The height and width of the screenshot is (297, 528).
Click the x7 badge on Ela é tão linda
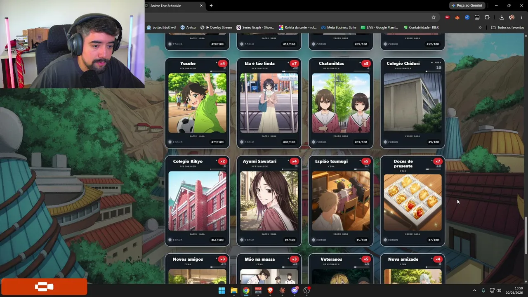pos(294,64)
